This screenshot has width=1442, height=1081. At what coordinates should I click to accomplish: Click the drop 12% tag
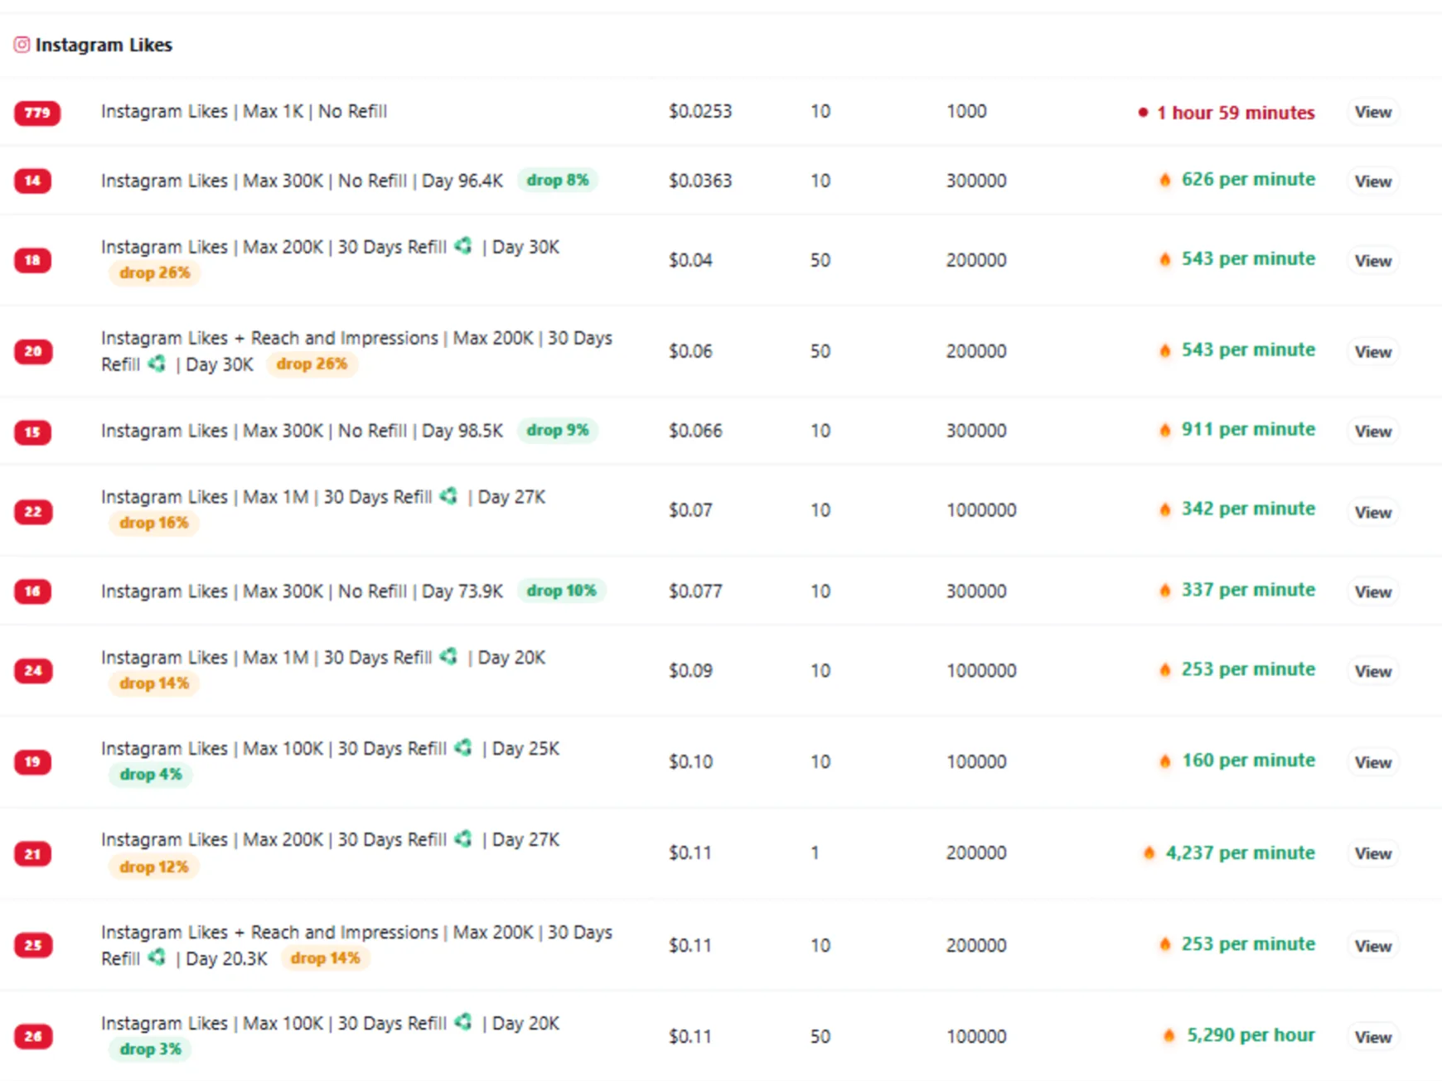(154, 867)
